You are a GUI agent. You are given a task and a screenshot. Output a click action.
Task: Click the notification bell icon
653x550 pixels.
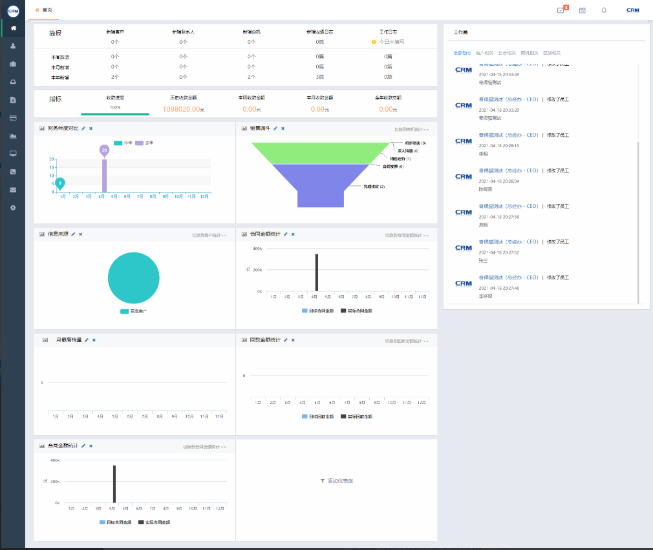point(604,10)
